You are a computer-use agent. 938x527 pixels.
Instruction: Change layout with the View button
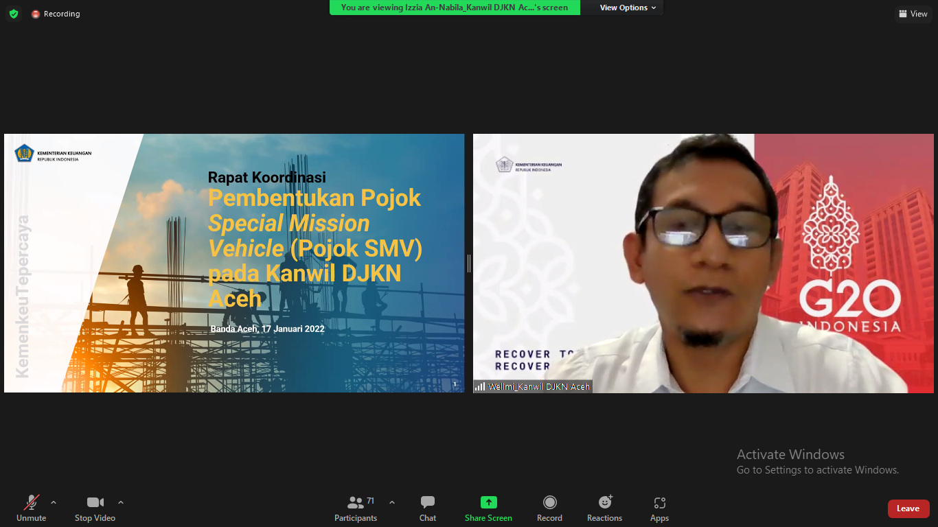coord(913,14)
